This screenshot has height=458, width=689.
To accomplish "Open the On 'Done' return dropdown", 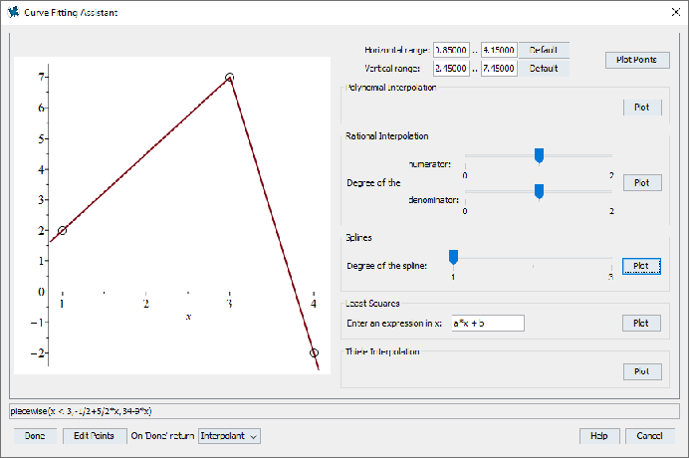I will [229, 436].
